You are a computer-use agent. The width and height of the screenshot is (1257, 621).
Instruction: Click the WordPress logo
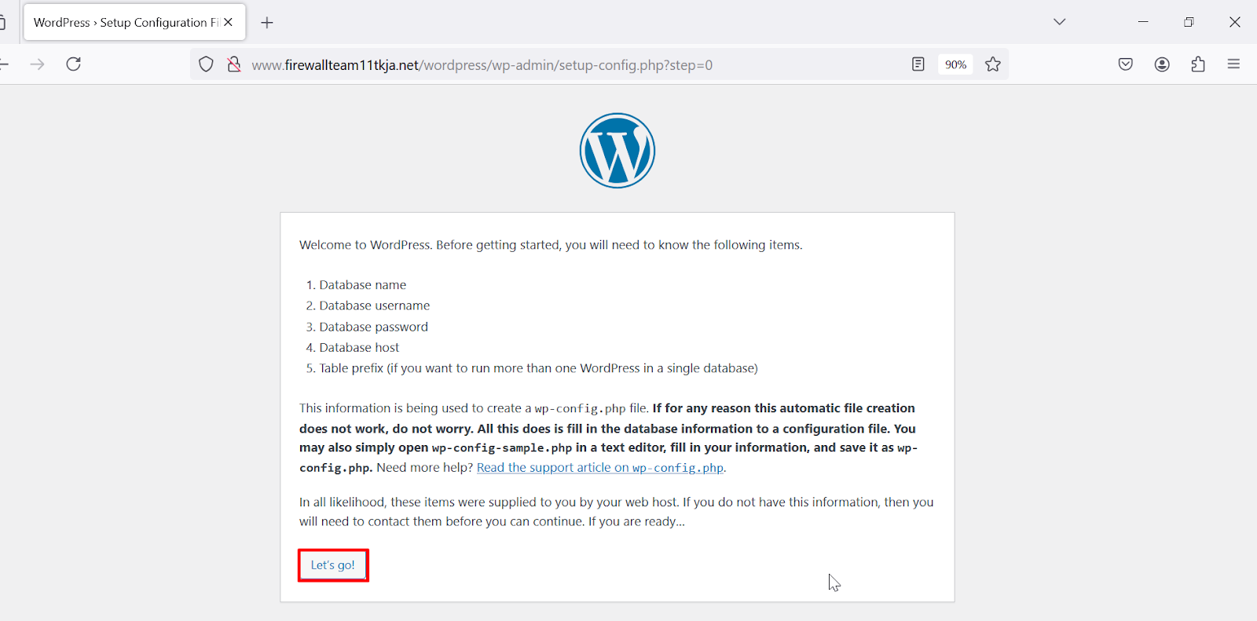618,151
